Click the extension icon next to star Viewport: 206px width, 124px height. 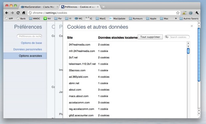click(184, 13)
